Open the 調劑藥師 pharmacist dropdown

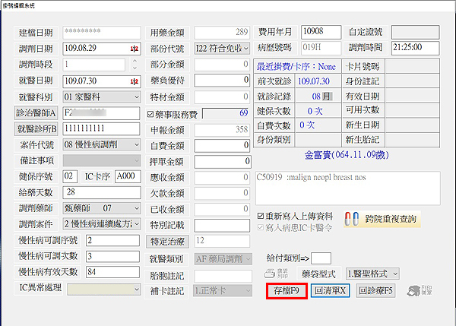136,207
